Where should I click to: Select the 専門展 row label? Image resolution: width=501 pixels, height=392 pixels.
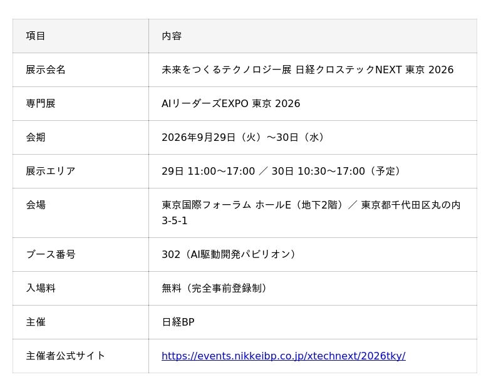pos(41,103)
